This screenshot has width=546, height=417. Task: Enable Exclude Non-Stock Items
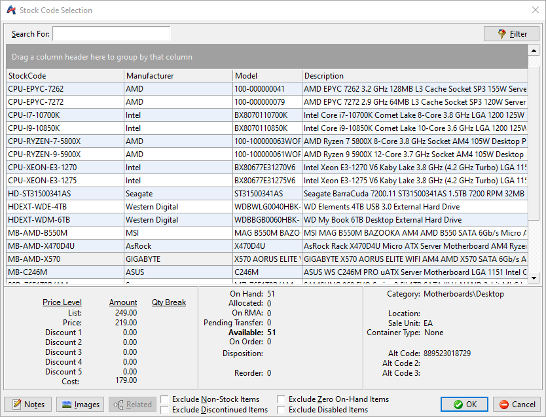click(x=165, y=399)
